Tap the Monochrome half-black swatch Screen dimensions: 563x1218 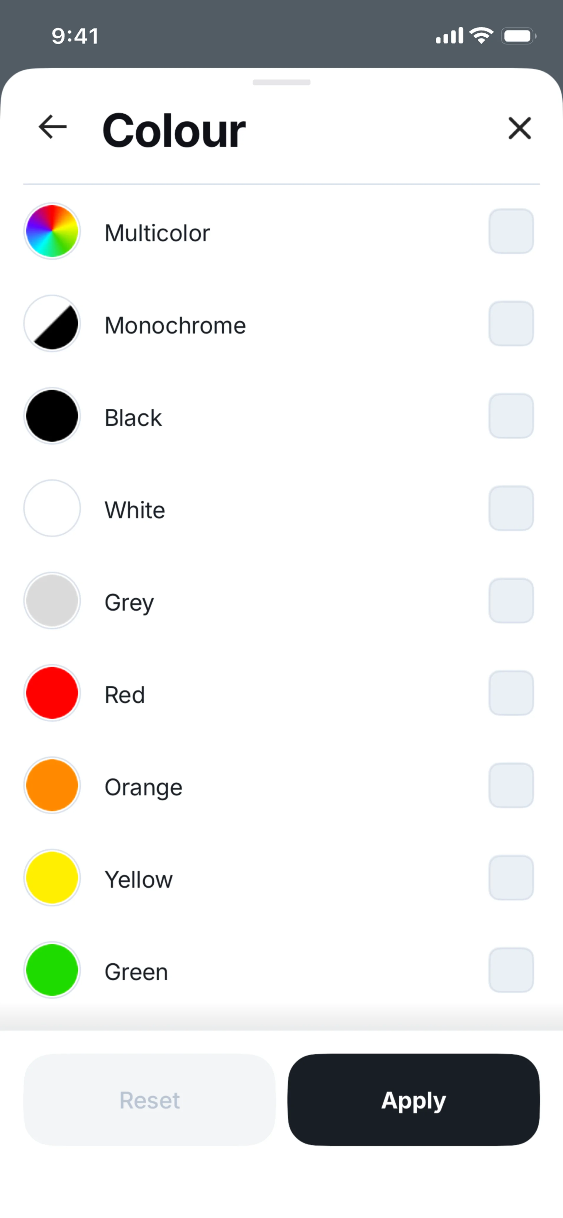[x=52, y=324]
